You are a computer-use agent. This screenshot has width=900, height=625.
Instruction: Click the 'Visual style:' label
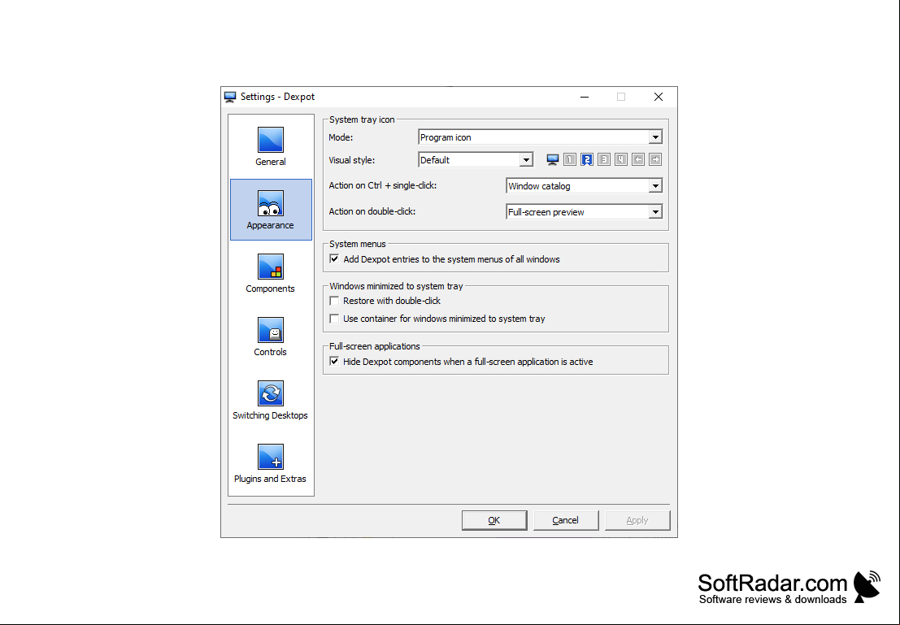351,160
